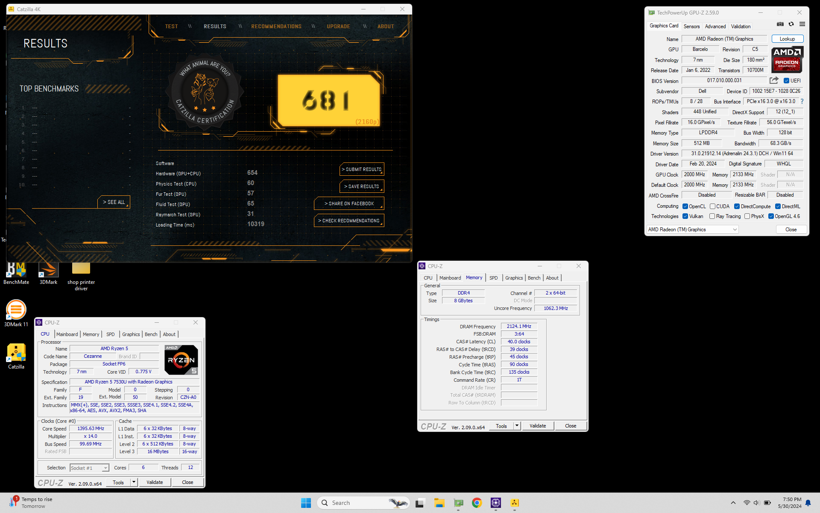Open 3DMark 11 desktop shortcut

(16, 313)
